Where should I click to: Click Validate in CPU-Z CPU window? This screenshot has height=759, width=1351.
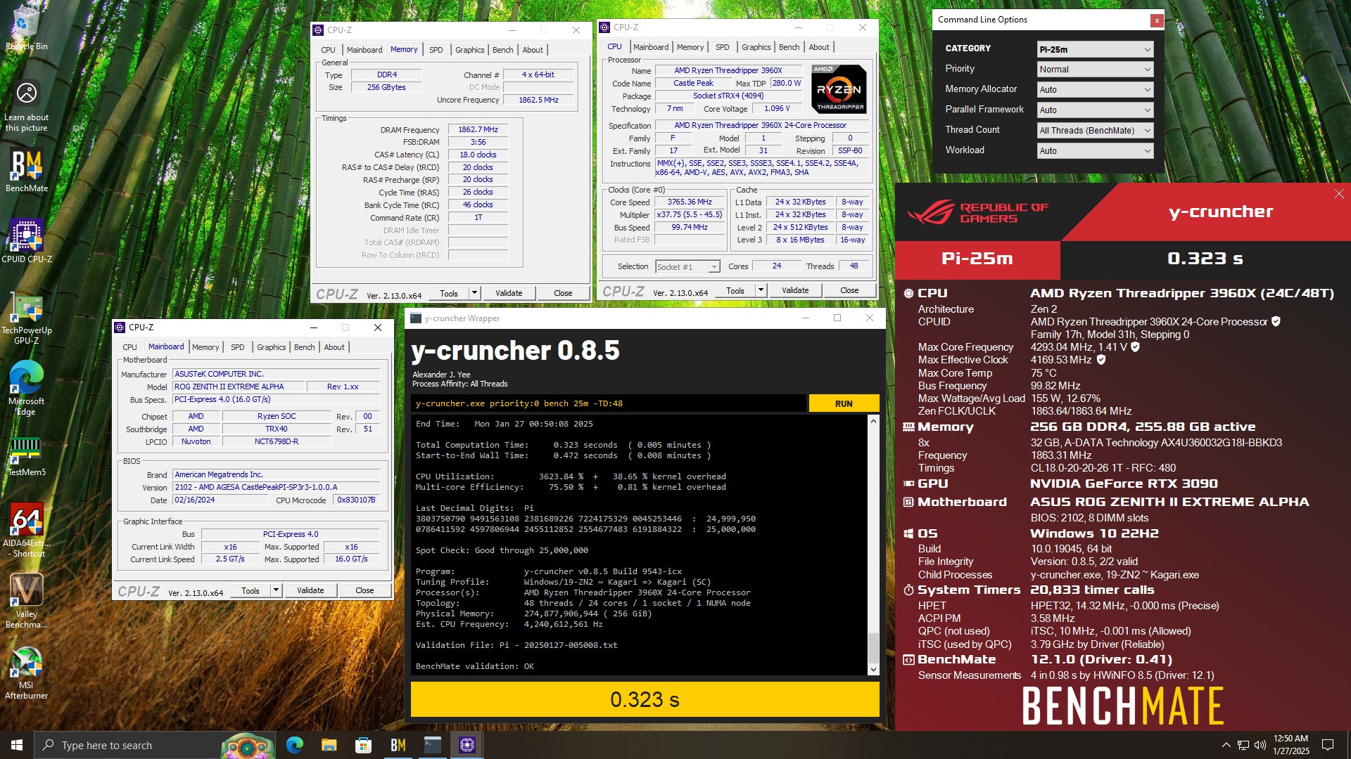[x=795, y=290]
